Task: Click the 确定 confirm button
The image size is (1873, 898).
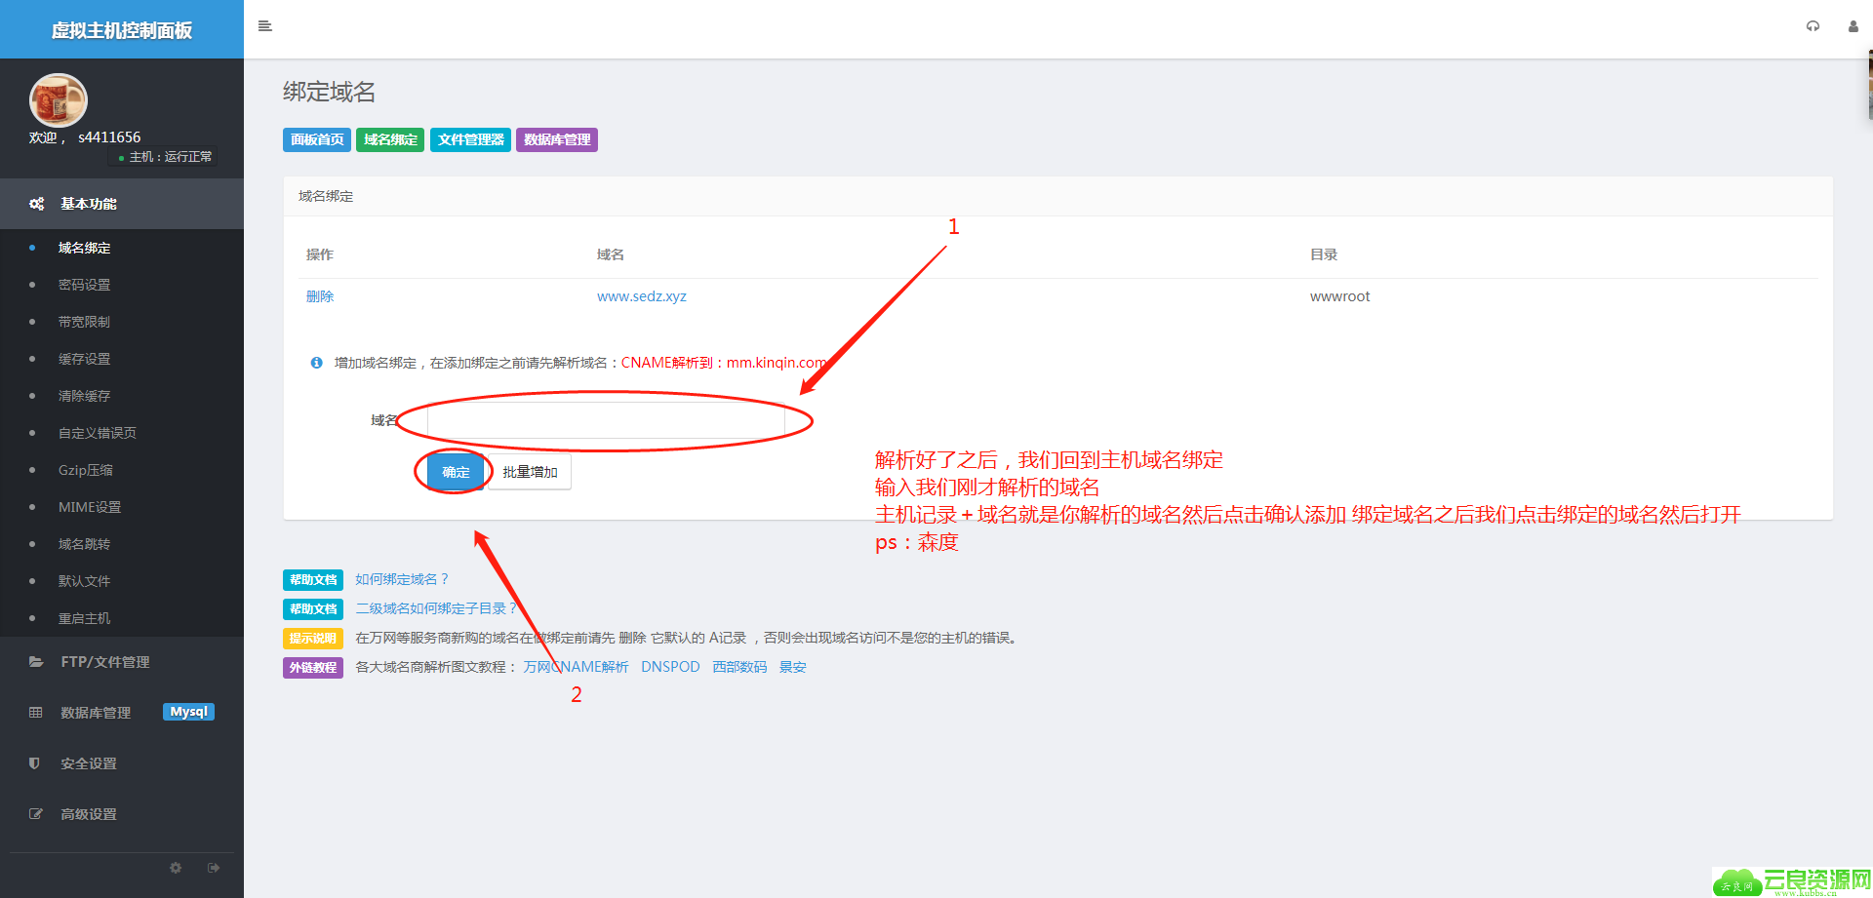Action: [x=456, y=472]
